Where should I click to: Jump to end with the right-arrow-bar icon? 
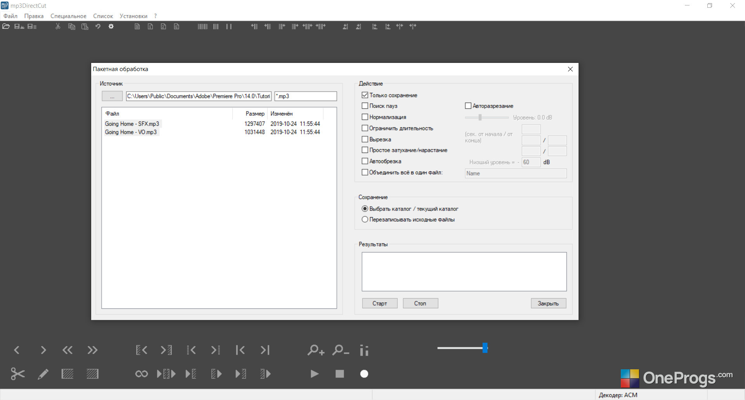[x=265, y=350]
